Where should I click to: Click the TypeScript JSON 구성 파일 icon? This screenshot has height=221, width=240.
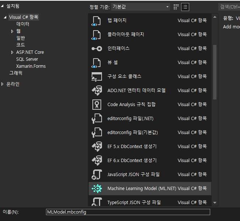point(96,202)
